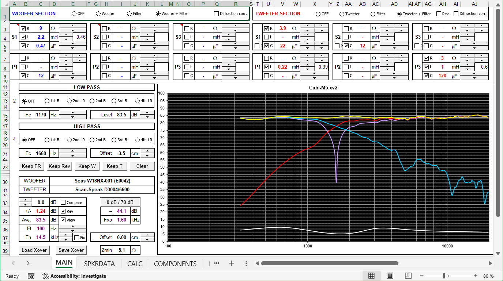Viewport: 503px width, 281px height.
Task: Toggle woofer P1 capacitor C checkbox
Action: click(23, 76)
